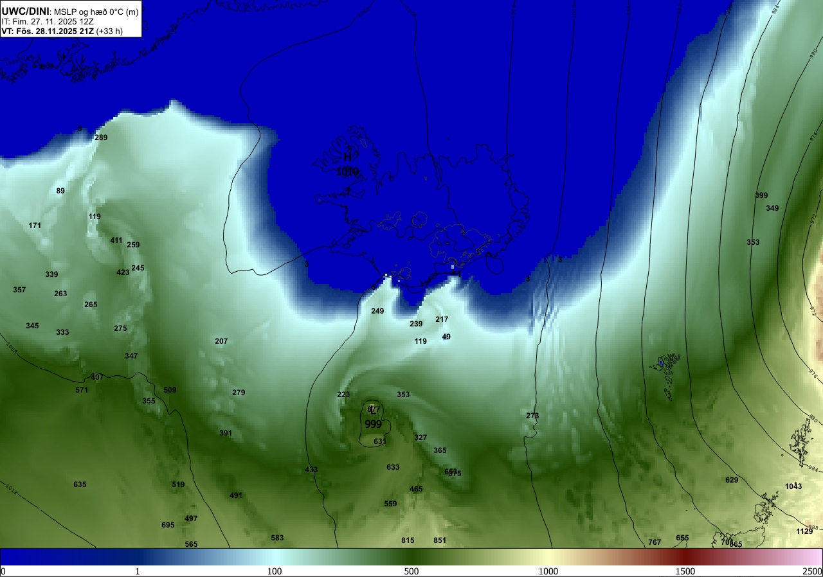Viewport: 823px width, 577px height.
Task: Click the height value 365
Action: click(x=440, y=450)
